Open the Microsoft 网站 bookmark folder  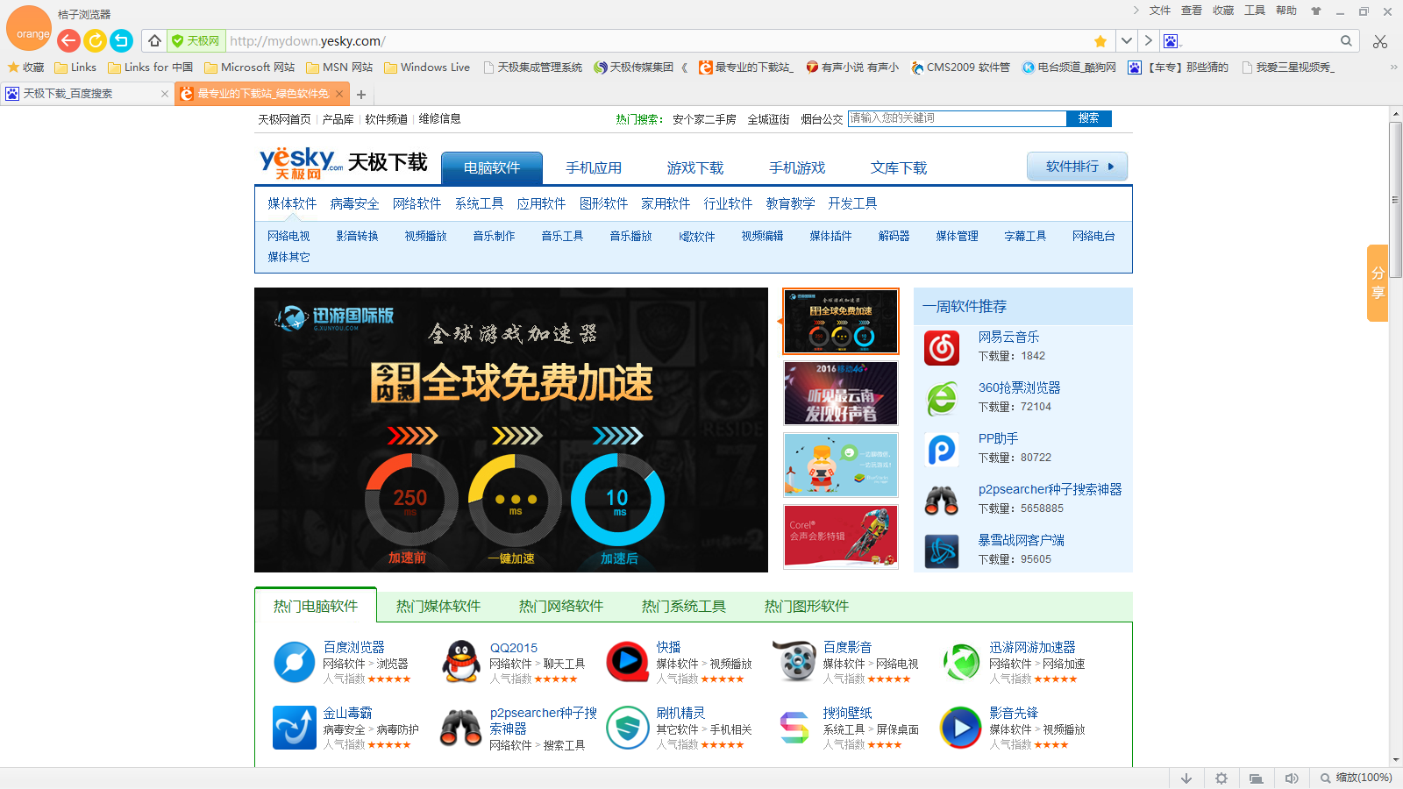250,68
